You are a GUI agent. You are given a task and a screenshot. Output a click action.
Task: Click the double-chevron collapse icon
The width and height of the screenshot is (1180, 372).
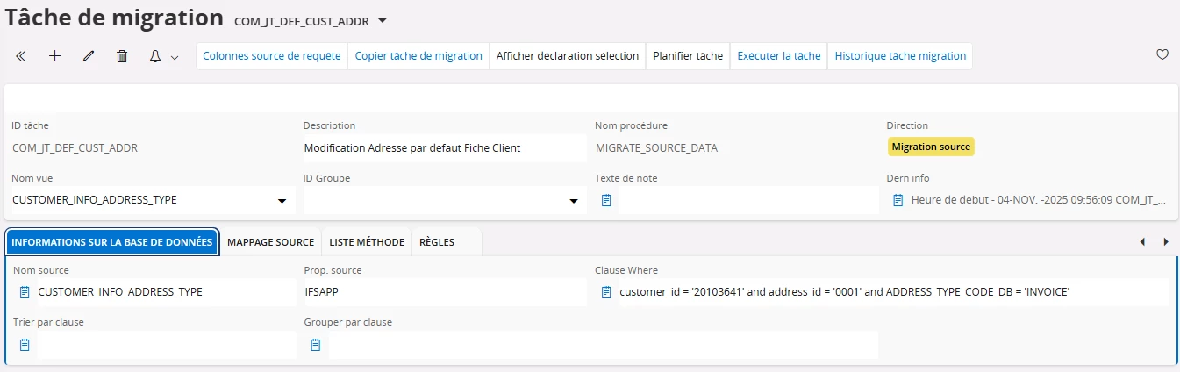pos(20,56)
